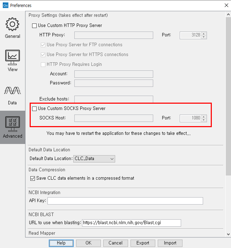
Task: Enable Use Custom HTTP Proxy Server
Action: tap(34, 26)
